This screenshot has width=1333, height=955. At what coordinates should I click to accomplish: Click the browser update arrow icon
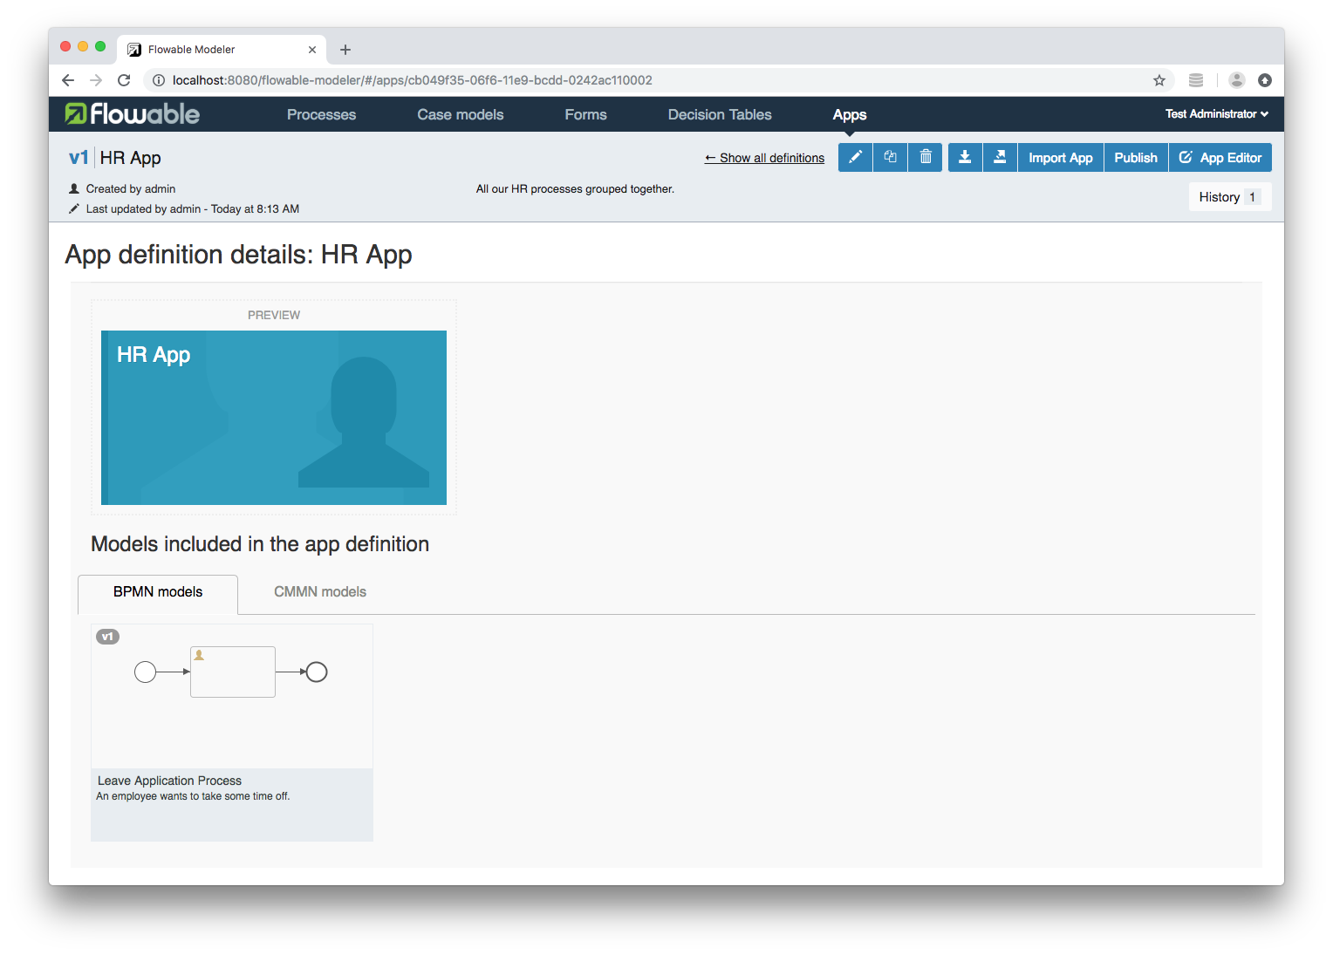1265,80
